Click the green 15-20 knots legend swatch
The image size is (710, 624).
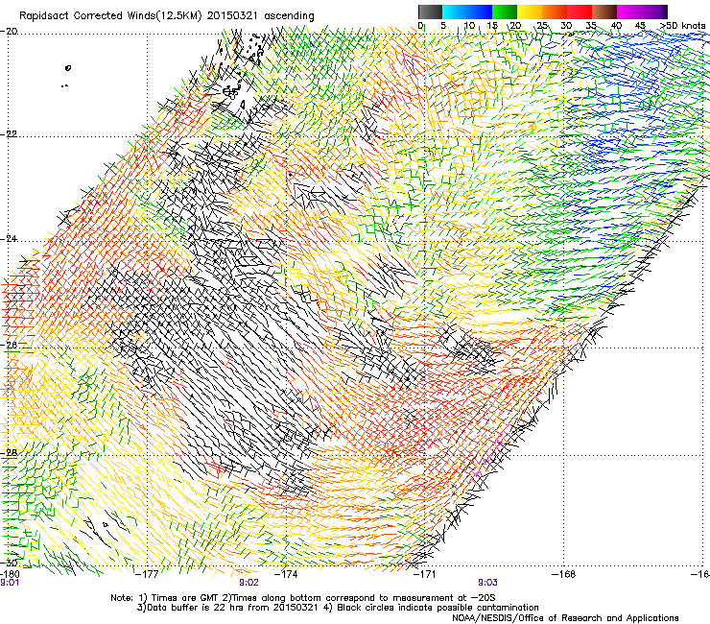pyautogui.click(x=505, y=12)
